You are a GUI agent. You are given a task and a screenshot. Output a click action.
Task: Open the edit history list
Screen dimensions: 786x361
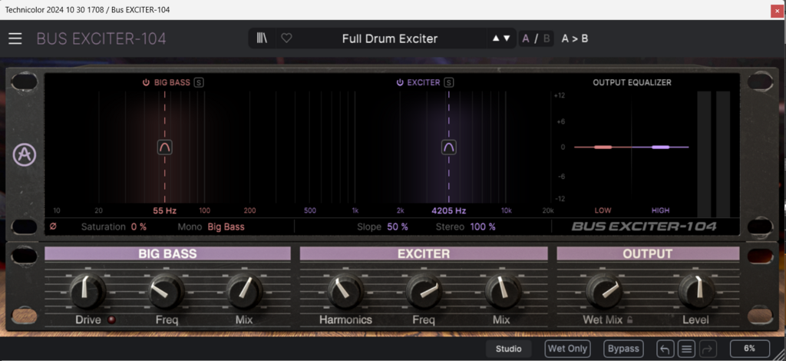[686, 349]
